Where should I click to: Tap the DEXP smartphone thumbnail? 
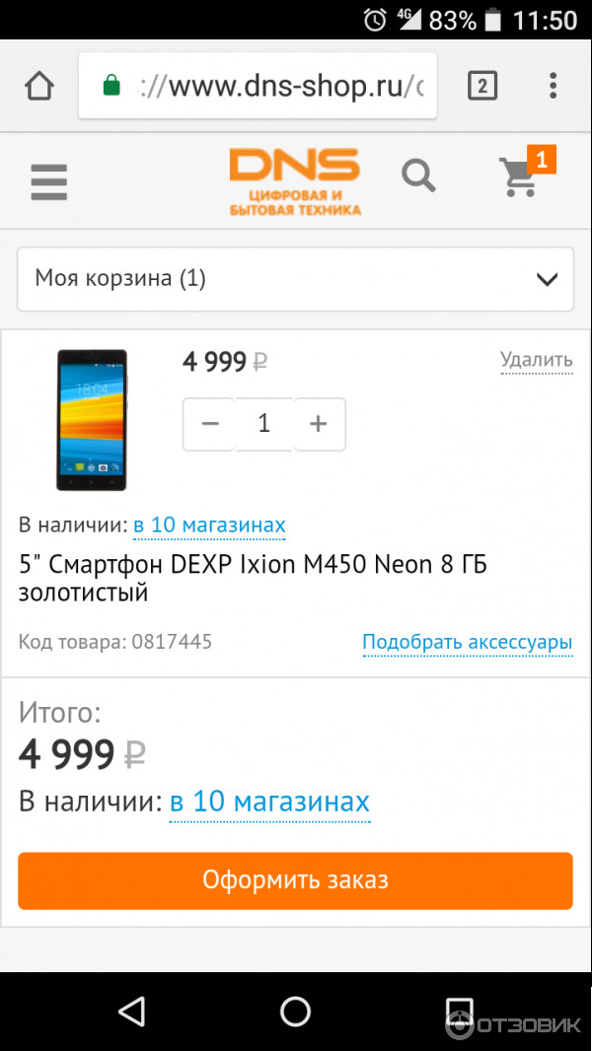coord(91,419)
